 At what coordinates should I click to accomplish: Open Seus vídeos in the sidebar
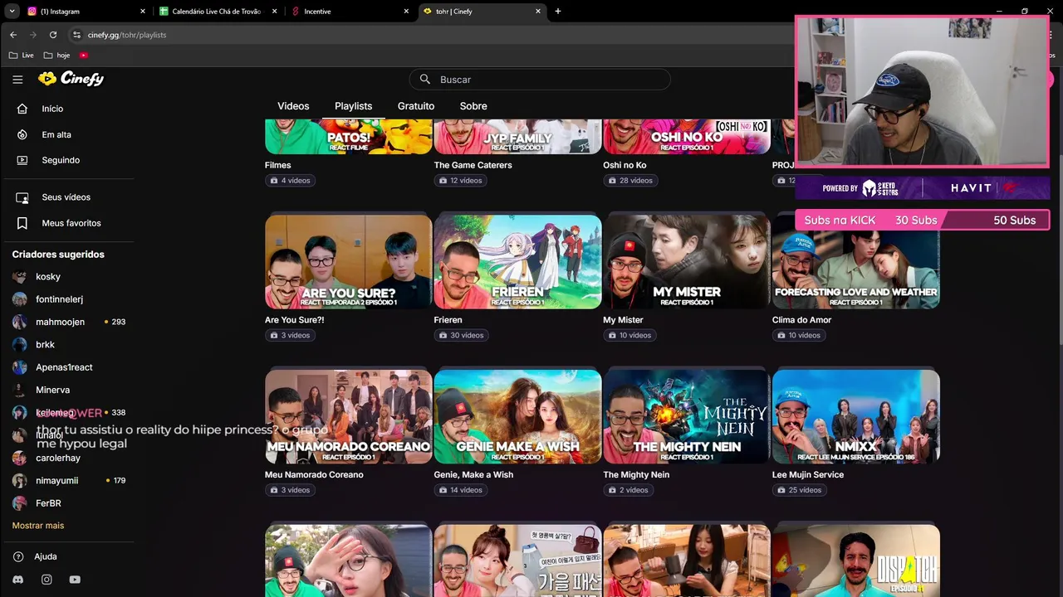pos(66,197)
